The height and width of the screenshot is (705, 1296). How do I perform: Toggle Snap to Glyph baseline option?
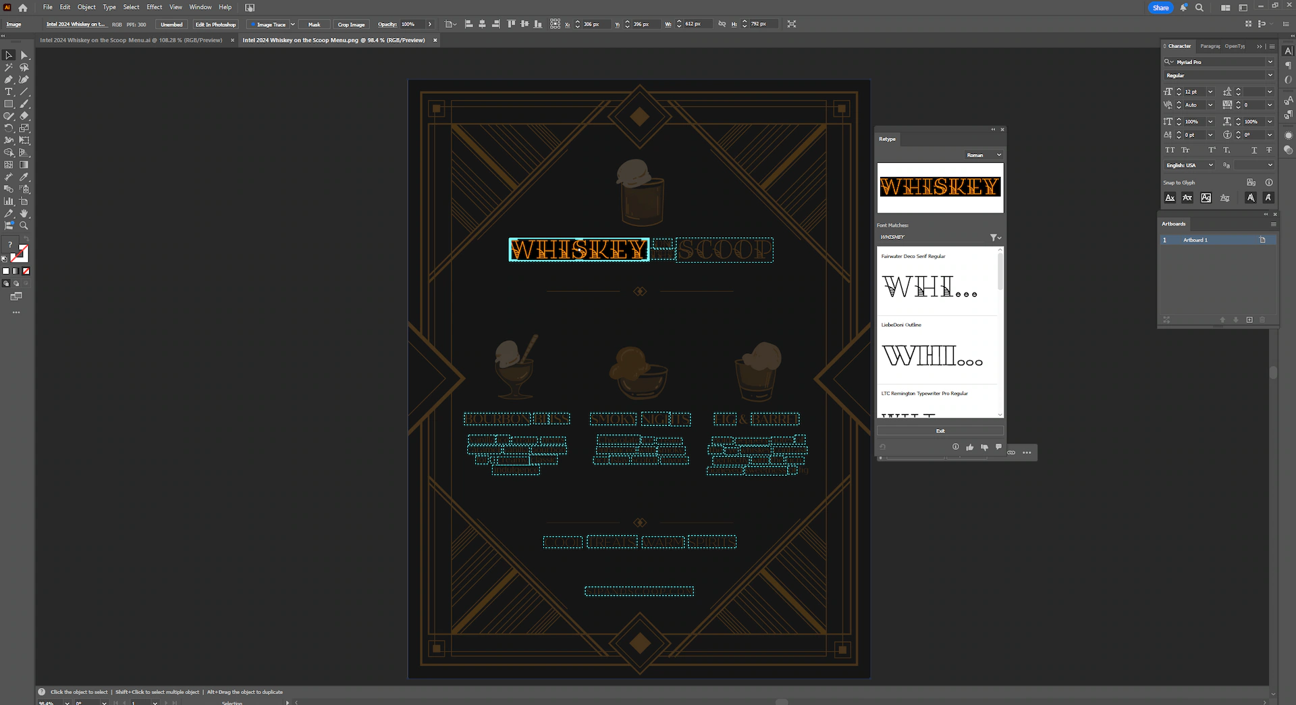pyautogui.click(x=1170, y=198)
